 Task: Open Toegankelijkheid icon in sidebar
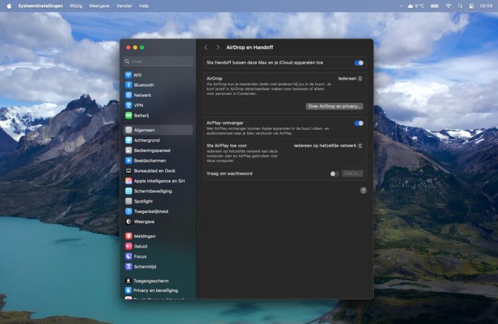pyautogui.click(x=129, y=211)
